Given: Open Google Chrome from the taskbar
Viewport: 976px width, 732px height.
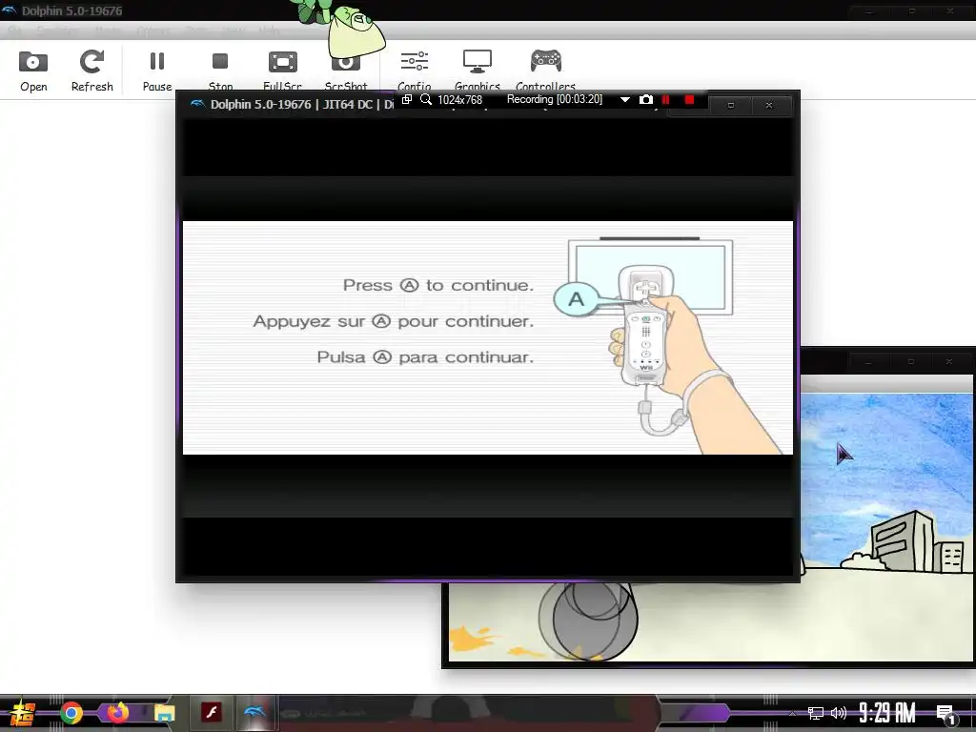Looking at the screenshot, I should coord(71,713).
